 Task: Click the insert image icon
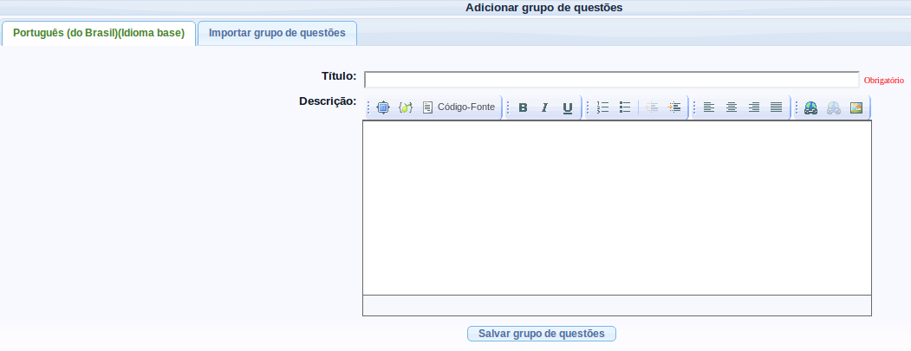point(856,107)
